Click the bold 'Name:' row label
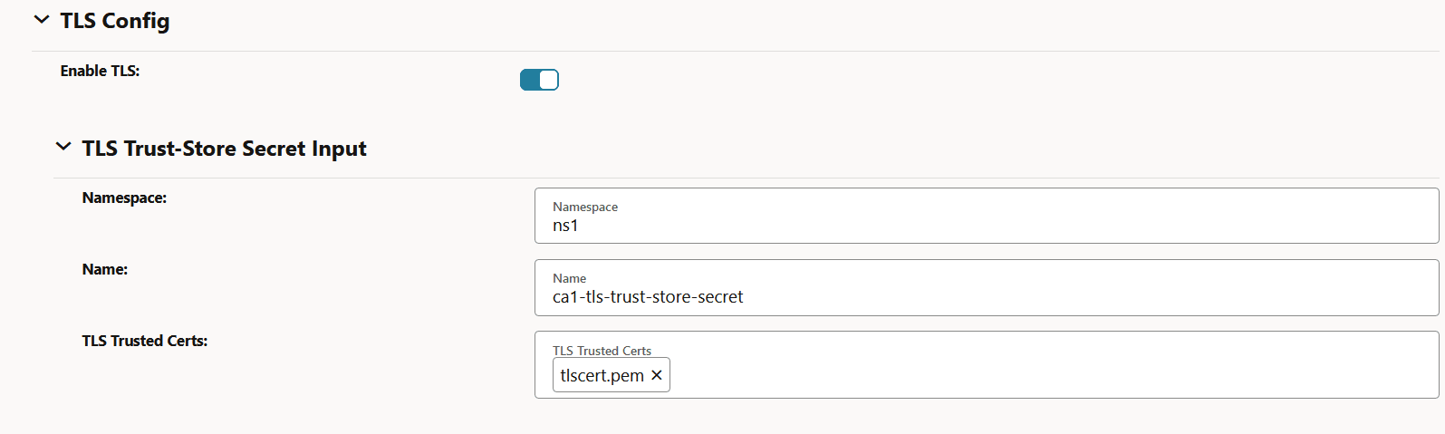Image resolution: width=1445 pixels, height=434 pixels. [105, 269]
